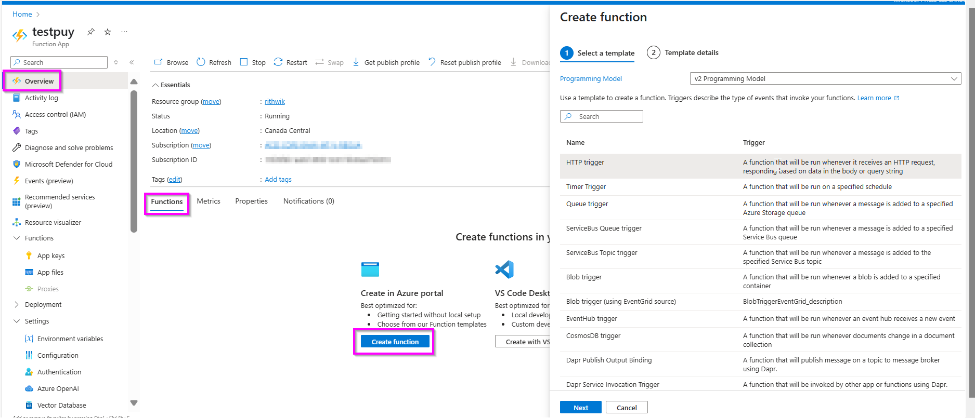
Task: Collapse the Settings group in sidebar
Action: point(17,321)
